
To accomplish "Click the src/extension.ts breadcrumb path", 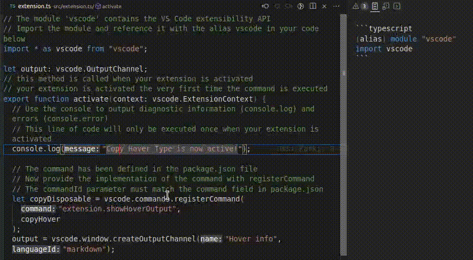I will point(73,6).
